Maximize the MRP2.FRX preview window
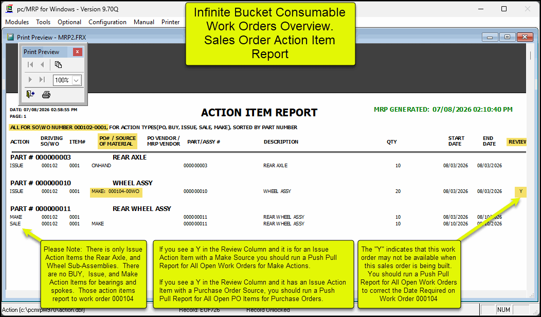The image size is (541, 317). click(x=507, y=37)
